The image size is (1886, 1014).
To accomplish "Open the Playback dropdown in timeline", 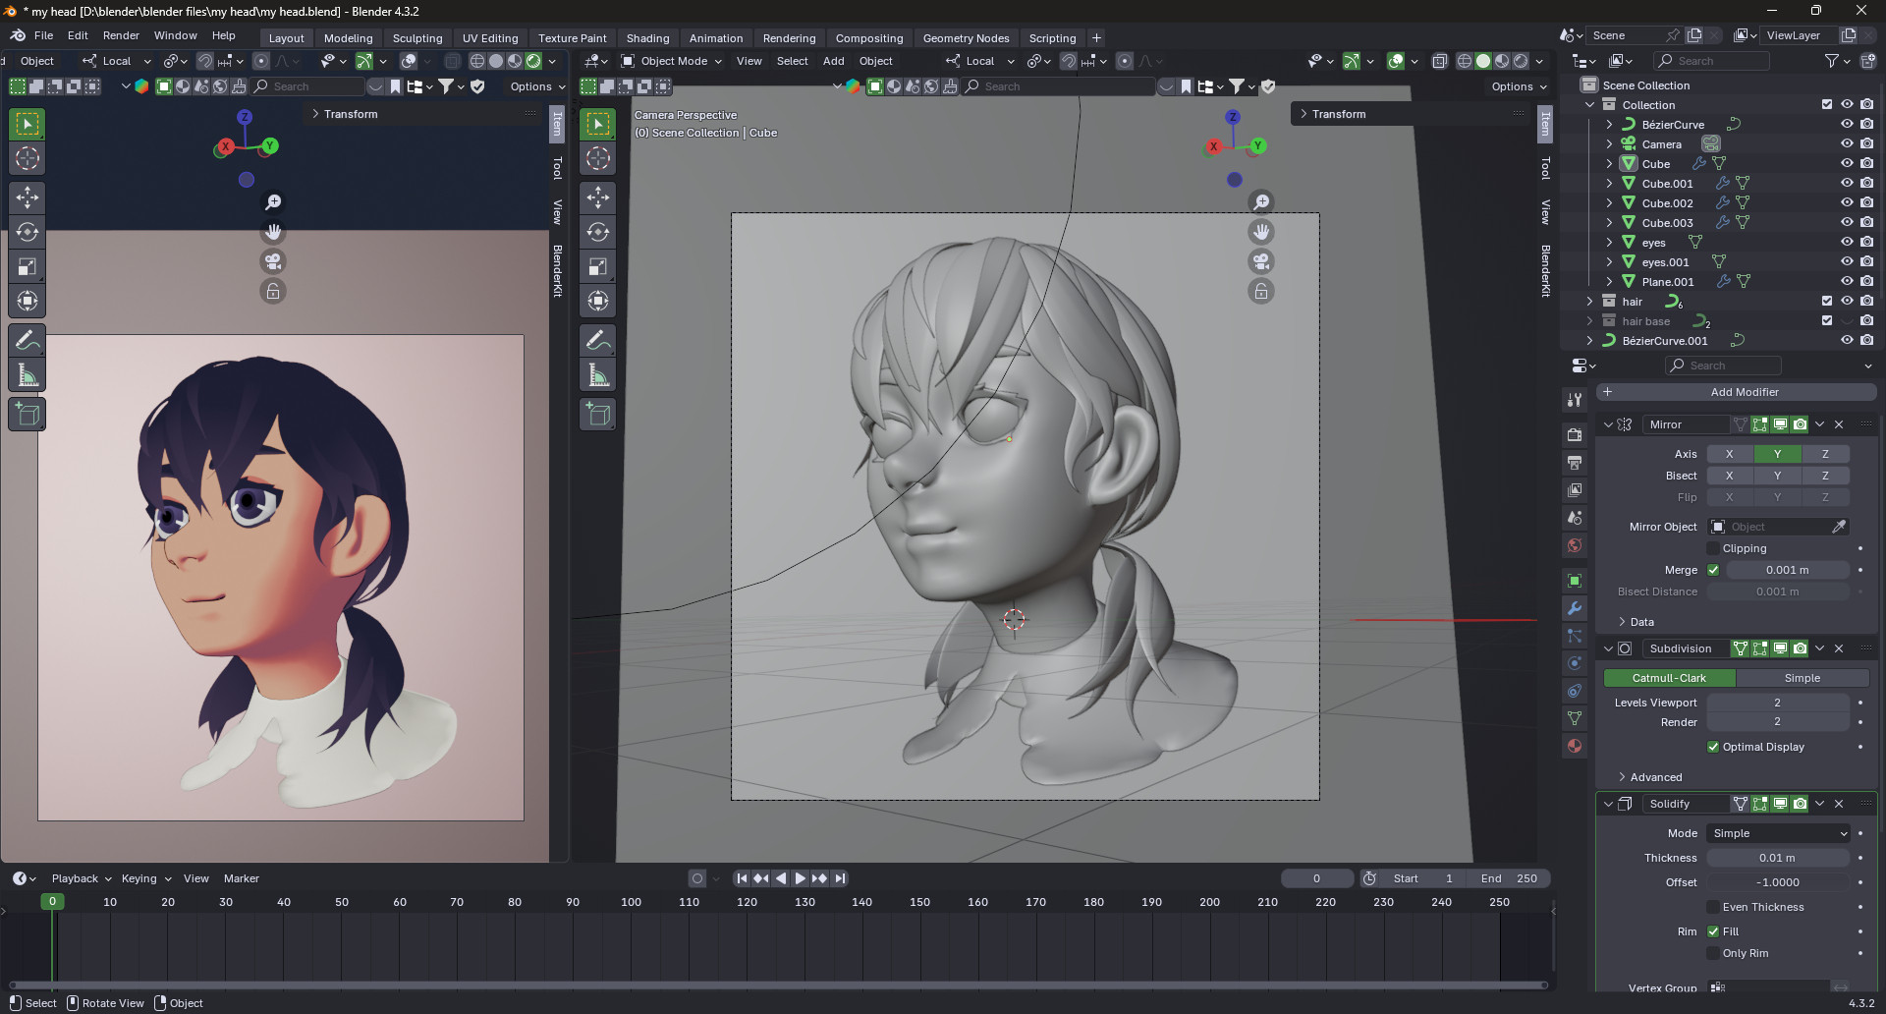I will pos(81,878).
